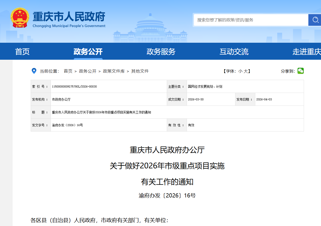Focus the policy search input box
This screenshot has width=321, height=226.
[251, 20]
